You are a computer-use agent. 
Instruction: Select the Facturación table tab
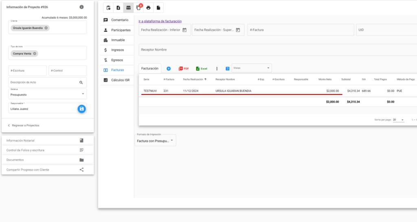pyautogui.click(x=150, y=68)
